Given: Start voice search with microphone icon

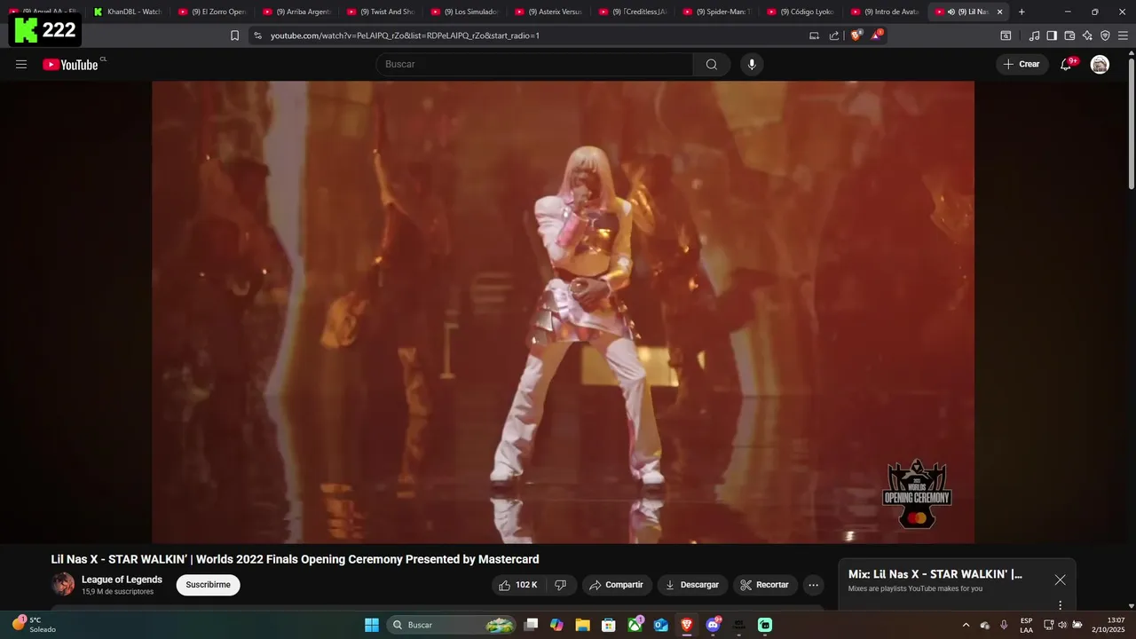Looking at the screenshot, I should 752,64.
